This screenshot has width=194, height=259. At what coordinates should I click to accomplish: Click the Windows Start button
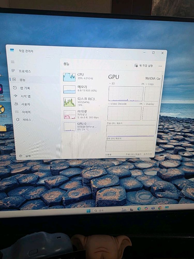point(88,210)
